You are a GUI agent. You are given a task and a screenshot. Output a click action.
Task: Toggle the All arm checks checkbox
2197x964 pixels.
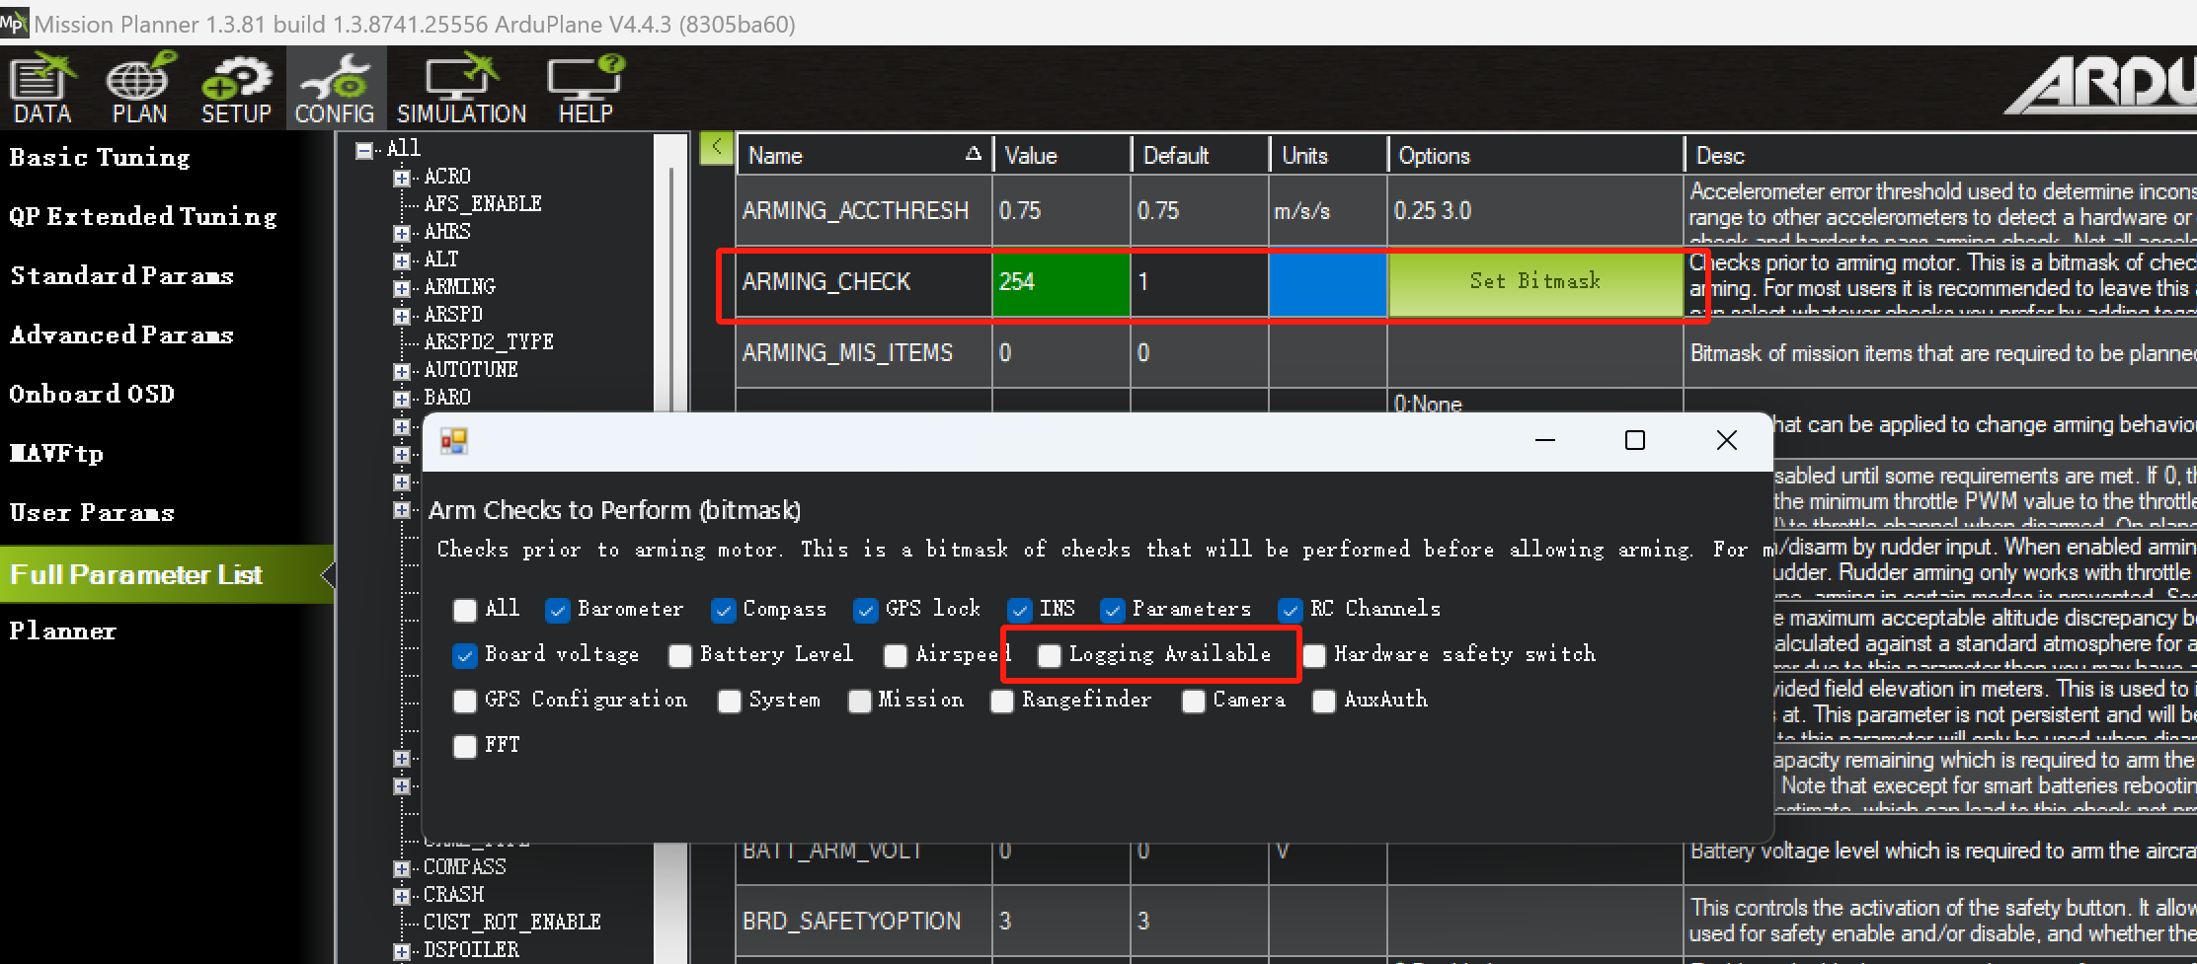[x=465, y=610]
